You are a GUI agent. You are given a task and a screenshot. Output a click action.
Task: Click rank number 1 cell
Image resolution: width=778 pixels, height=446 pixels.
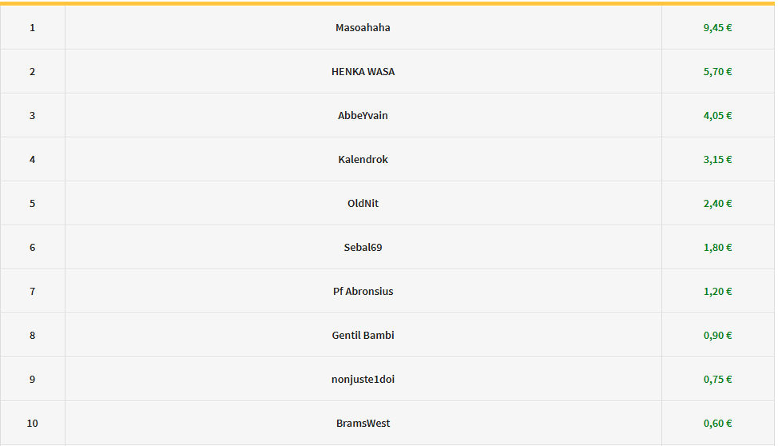point(32,28)
